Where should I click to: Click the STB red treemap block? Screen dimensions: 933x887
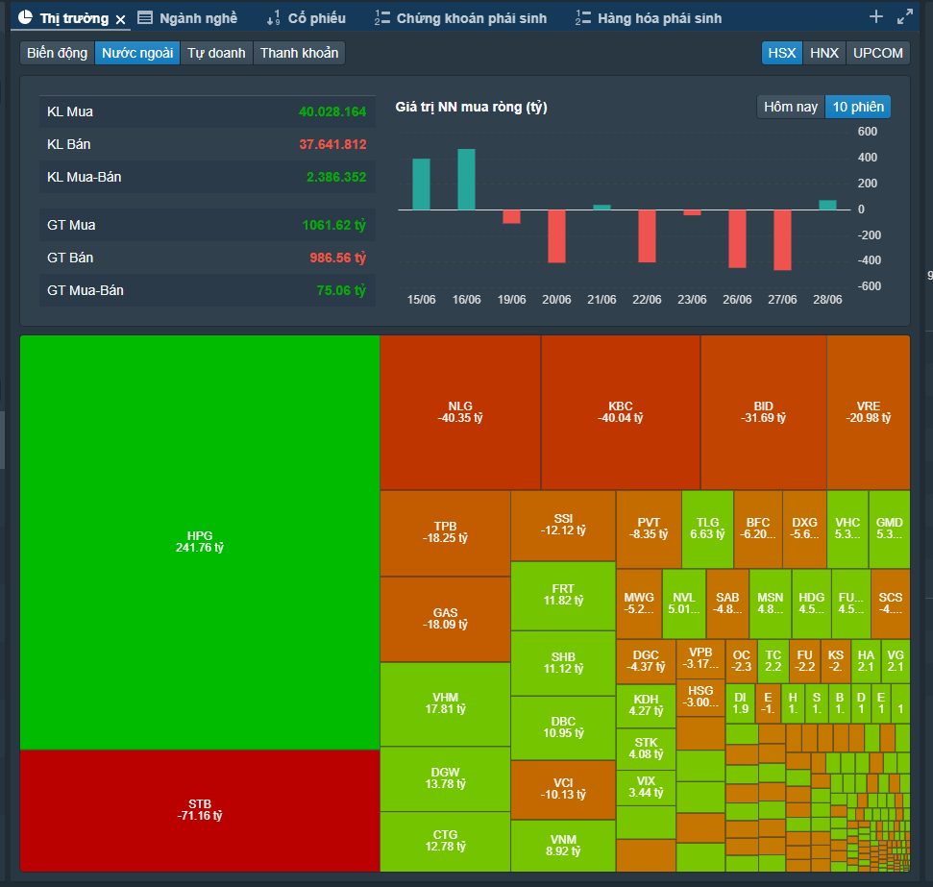200,810
